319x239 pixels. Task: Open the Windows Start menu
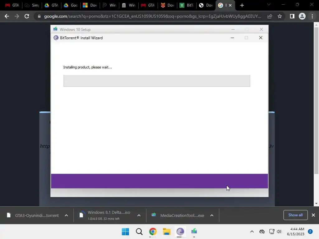(x=125, y=232)
